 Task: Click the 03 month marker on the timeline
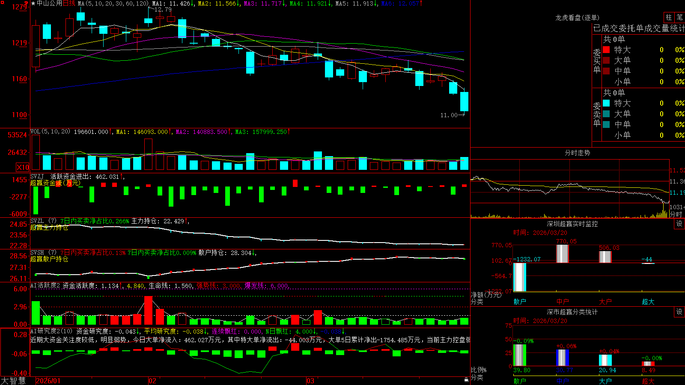pyautogui.click(x=310, y=381)
